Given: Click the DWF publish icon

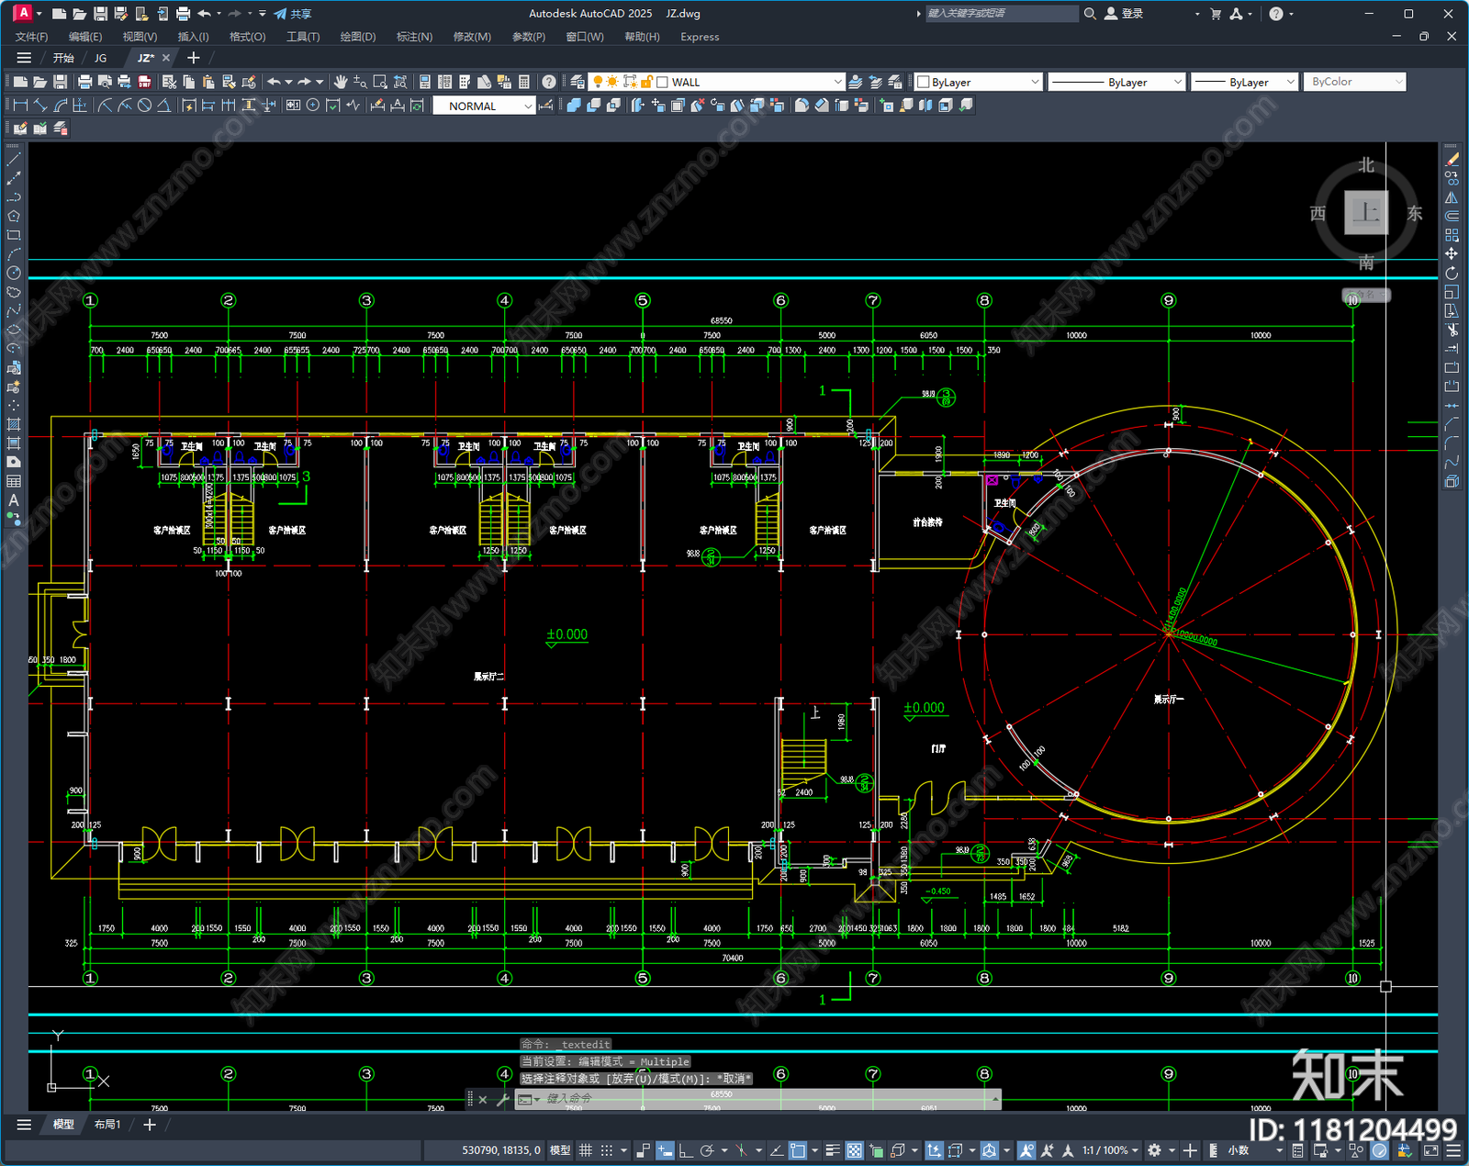Looking at the screenshot, I should tap(144, 82).
